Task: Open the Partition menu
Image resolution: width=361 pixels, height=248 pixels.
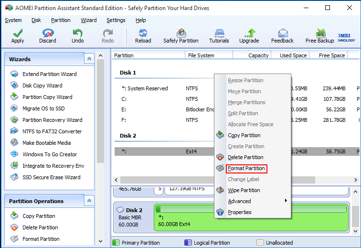Action: (x=61, y=20)
